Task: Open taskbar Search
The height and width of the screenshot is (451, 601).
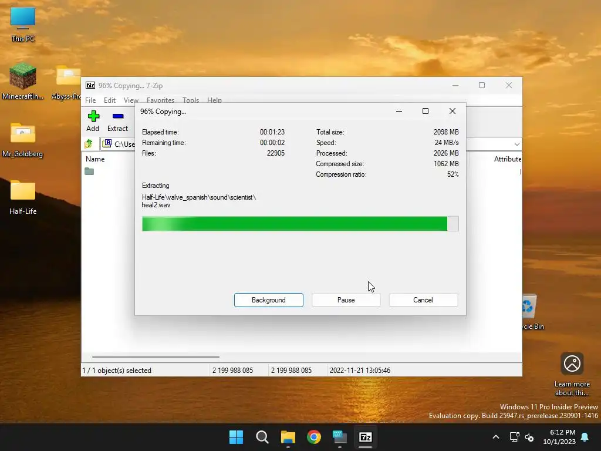Action: (262, 437)
